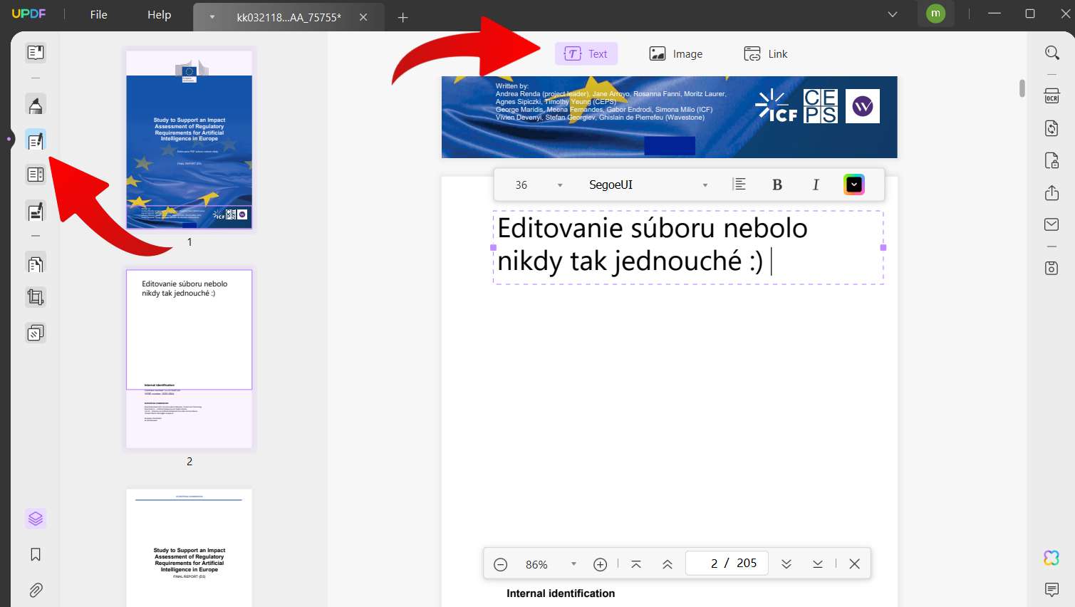Send file by email icon
This screenshot has height=607, width=1075.
(1051, 224)
